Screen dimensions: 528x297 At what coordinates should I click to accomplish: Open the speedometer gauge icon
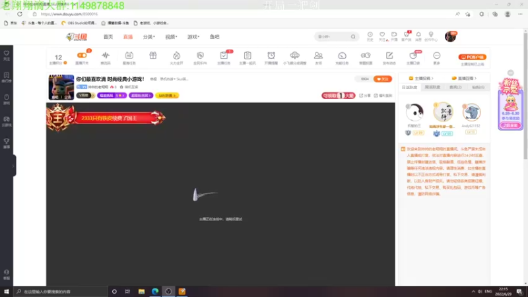[x=342, y=57]
